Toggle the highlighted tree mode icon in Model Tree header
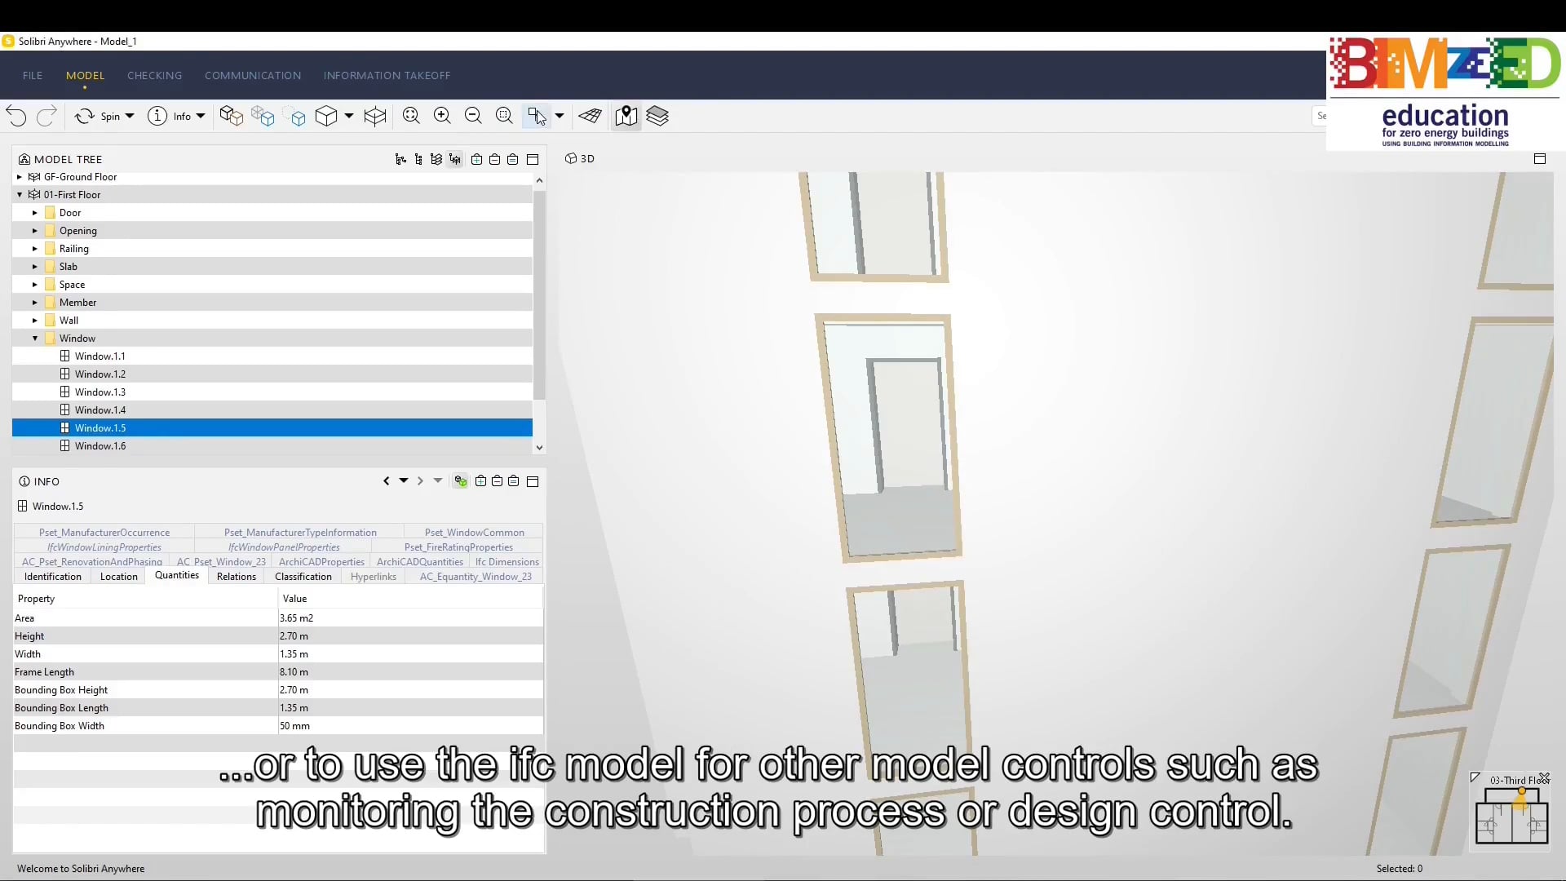This screenshot has width=1566, height=881. (455, 159)
